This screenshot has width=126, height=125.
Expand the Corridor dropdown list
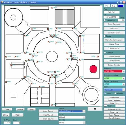click(x=123, y=71)
